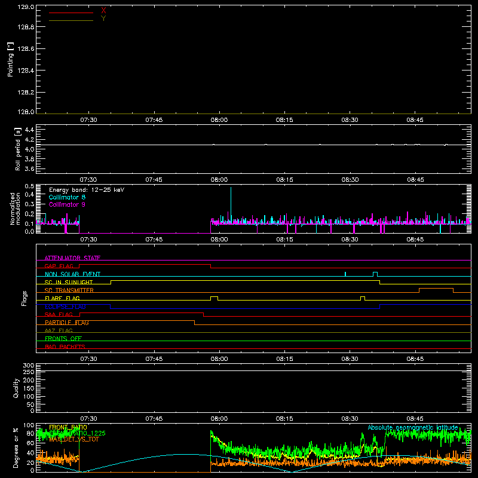Image resolution: width=478 pixels, height=478 pixels.
Task: Click 07:30 tick under Flags panel
Action: click(88, 359)
